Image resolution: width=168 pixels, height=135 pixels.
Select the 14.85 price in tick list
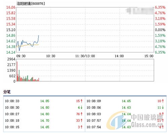pos(45,101)
